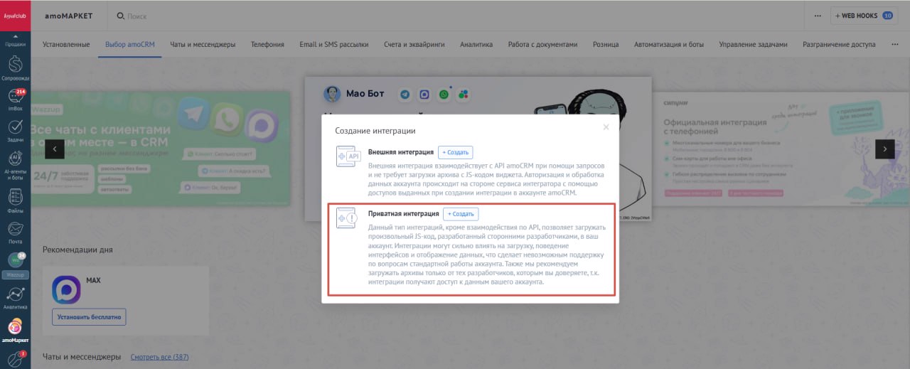The image size is (910, 369).
Task: Click the MAX messenger icon on Мао Бот card
Action: (424, 94)
